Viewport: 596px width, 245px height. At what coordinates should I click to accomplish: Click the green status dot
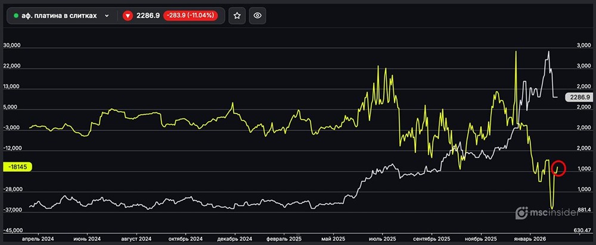tap(15, 16)
